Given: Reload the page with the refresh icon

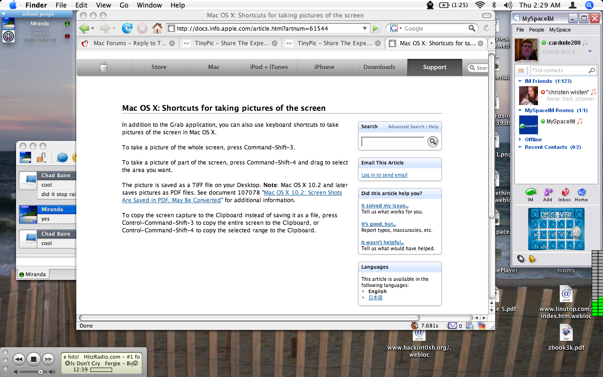Looking at the screenshot, I should 127,28.
